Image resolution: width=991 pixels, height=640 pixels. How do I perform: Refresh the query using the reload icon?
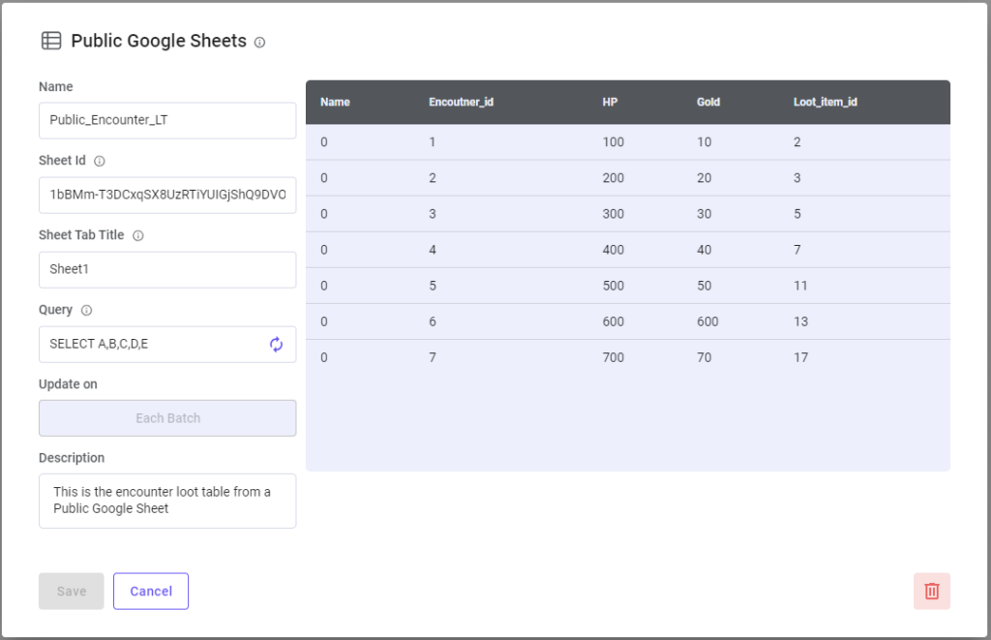point(276,345)
